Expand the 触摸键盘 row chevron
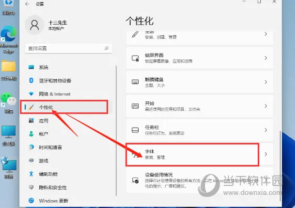This screenshot has width=295, height=208. point(266,82)
